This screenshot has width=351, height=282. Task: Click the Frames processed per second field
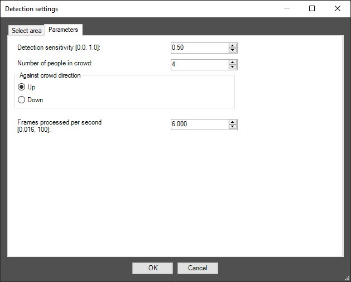coord(200,125)
